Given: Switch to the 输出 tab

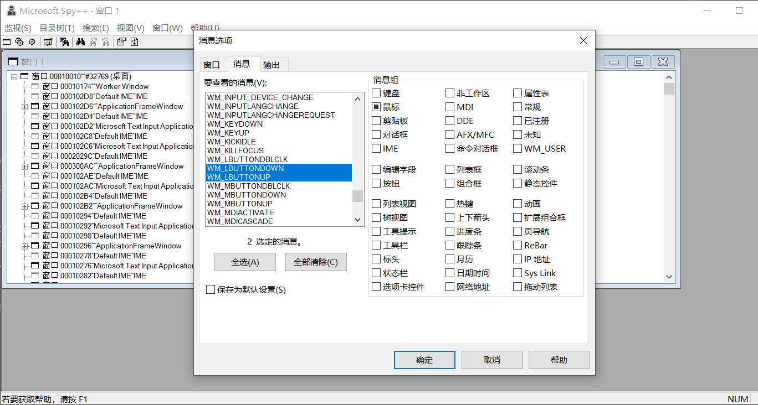Looking at the screenshot, I should tap(272, 65).
